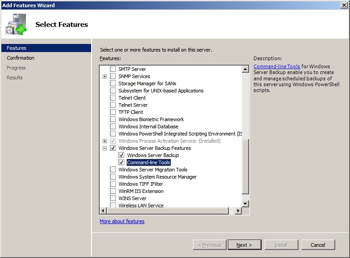
Task: Click horizontal scrollbar left arrow
Action: (103, 210)
